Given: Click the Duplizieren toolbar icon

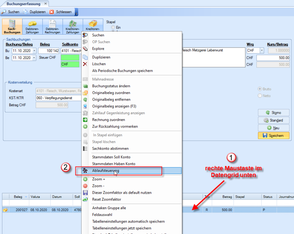Looking at the screenshot, I should click(x=26, y=12).
